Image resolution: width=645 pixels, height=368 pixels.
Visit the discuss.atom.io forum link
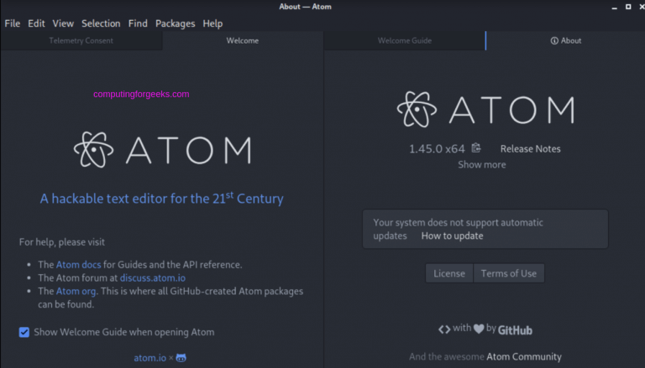pyautogui.click(x=153, y=278)
